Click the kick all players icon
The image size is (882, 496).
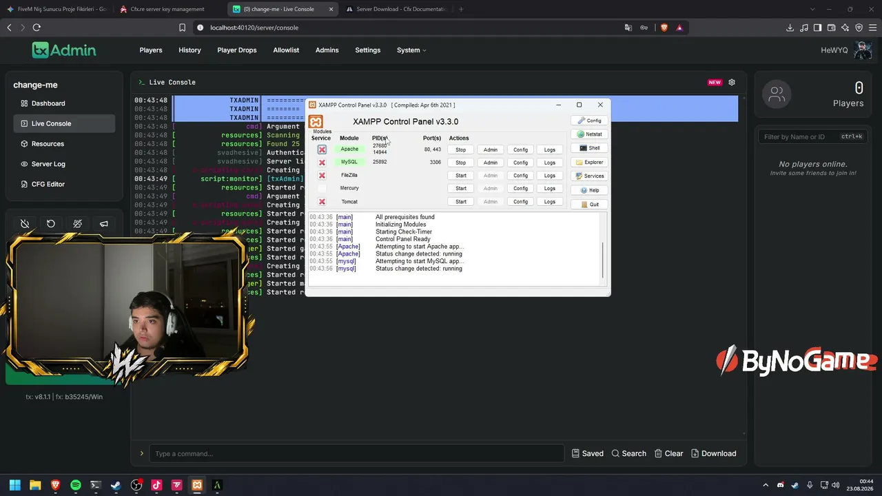click(x=77, y=224)
